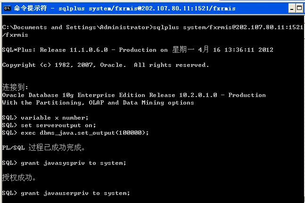The width and height of the screenshot is (305, 203).
Task: Select the SQL*Plus Release 11.1.0.6.0 text
Action: point(55,50)
